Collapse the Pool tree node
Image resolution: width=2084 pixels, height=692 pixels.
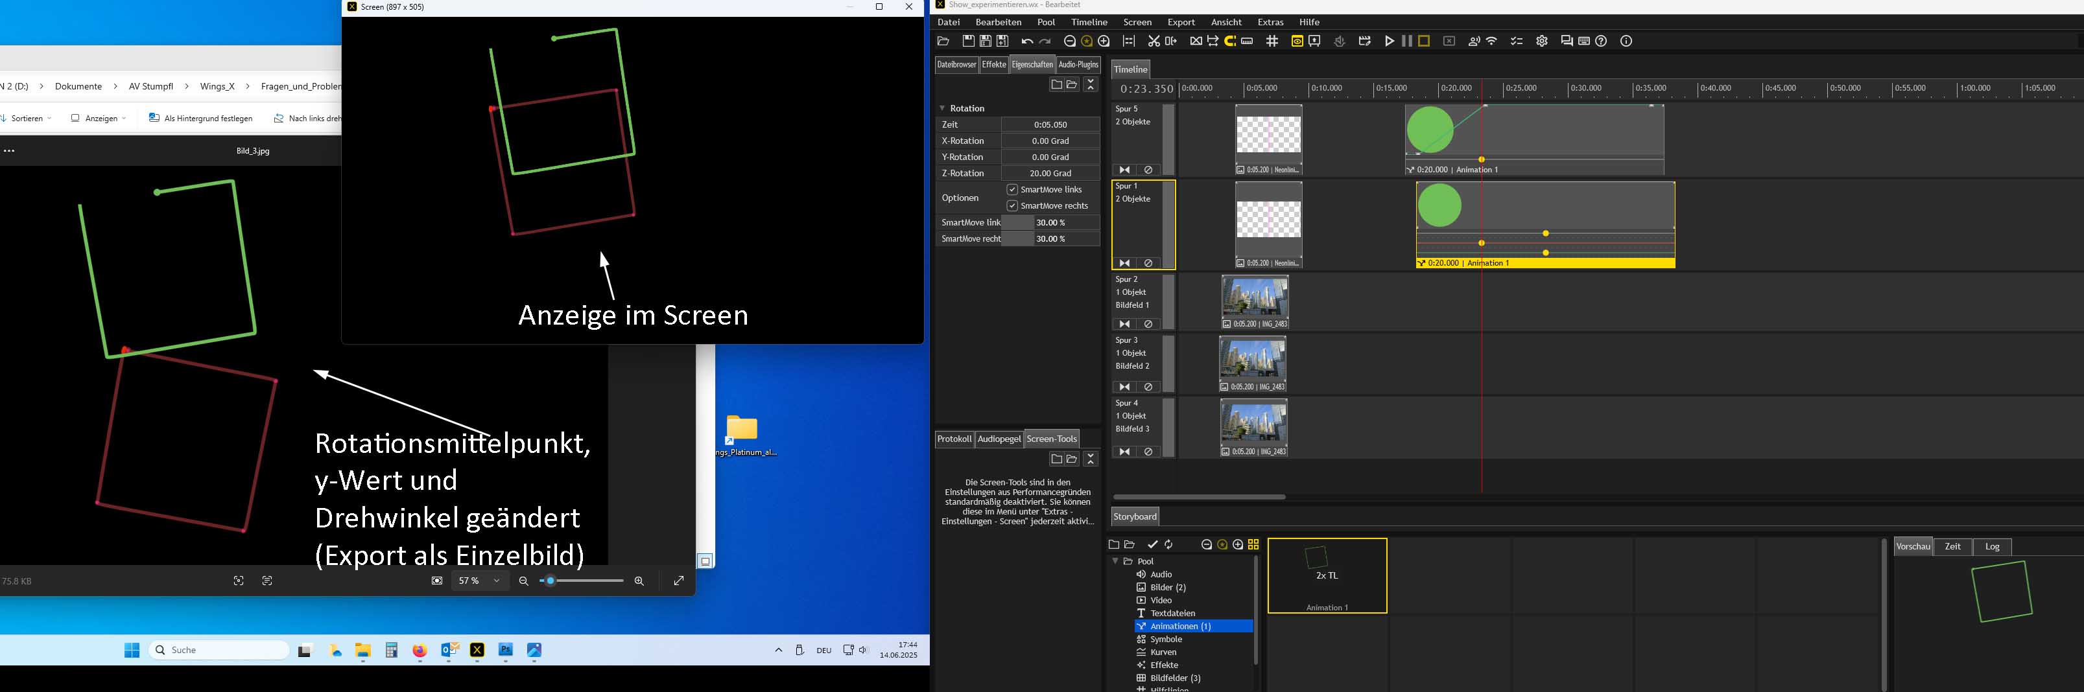(1116, 561)
